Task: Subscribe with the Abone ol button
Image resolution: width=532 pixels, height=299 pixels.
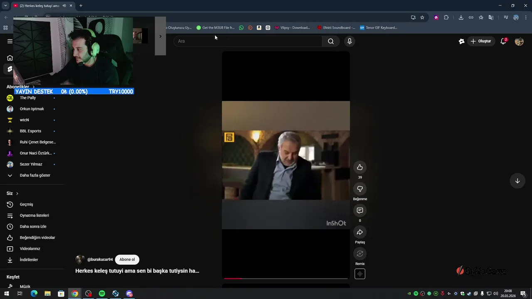Action: pos(127,260)
